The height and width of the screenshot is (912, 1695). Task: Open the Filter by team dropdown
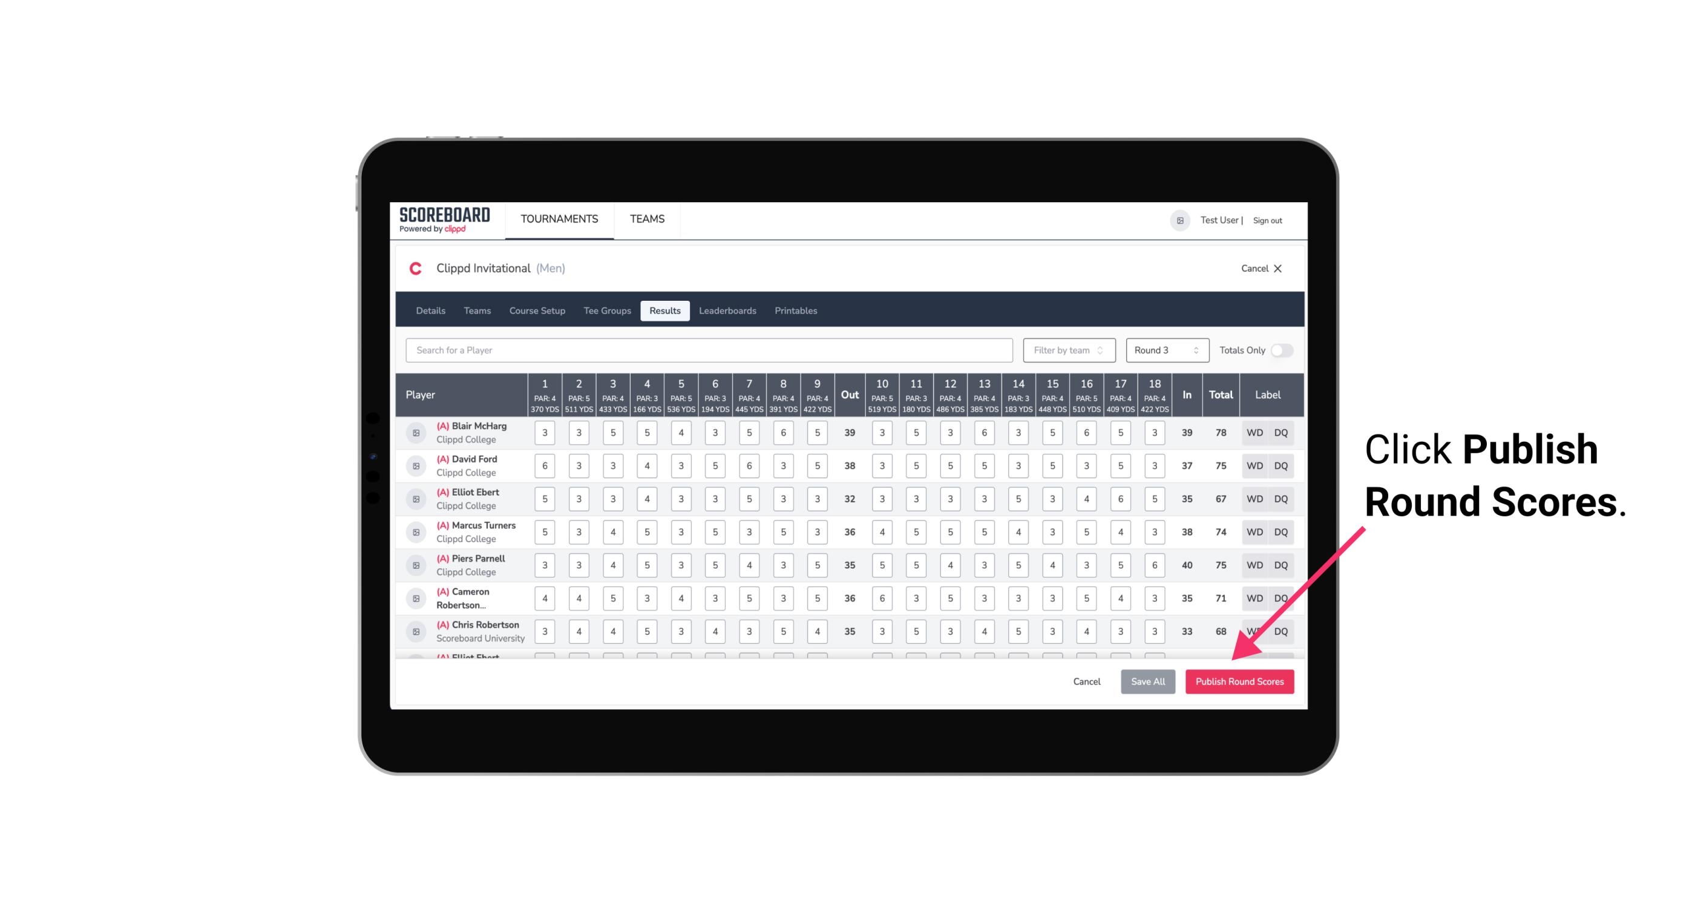click(1067, 350)
